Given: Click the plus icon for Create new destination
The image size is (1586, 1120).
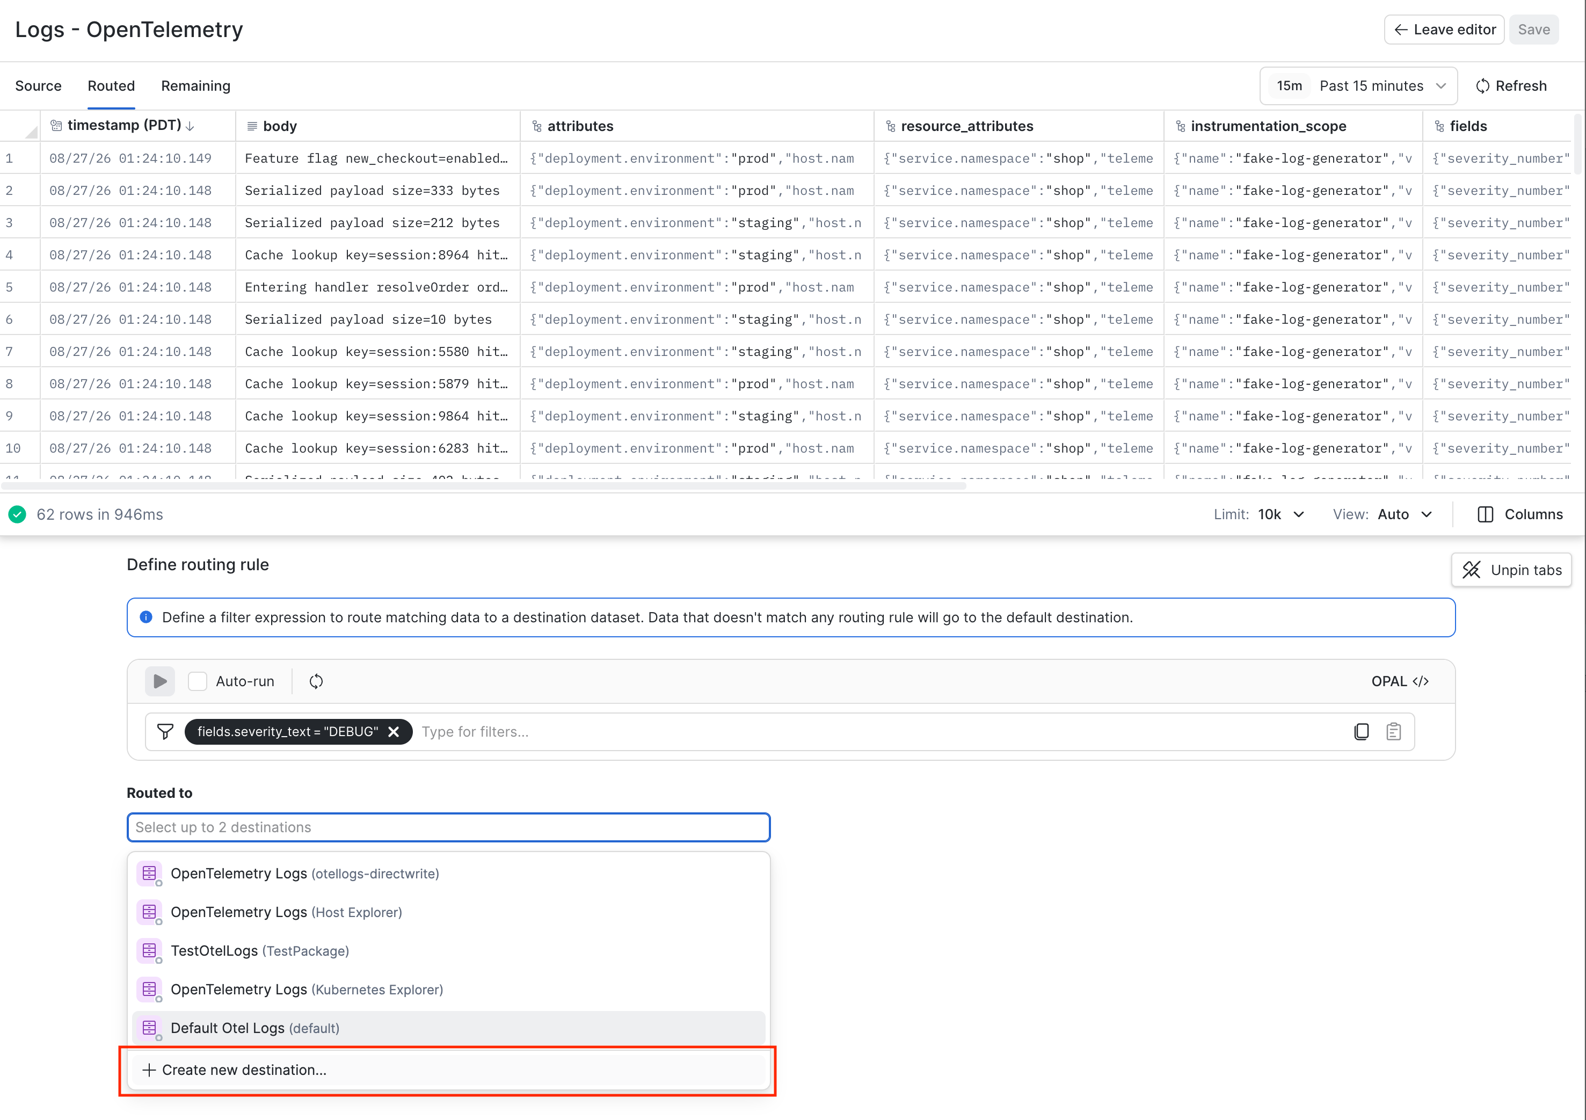Looking at the screenshot, I should 149,1070.
